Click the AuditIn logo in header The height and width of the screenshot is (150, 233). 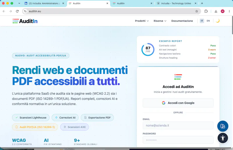click(x=25, y=21)
